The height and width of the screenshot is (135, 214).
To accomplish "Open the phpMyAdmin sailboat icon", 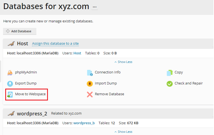I will pyautogui.click(x=10, y=73).
